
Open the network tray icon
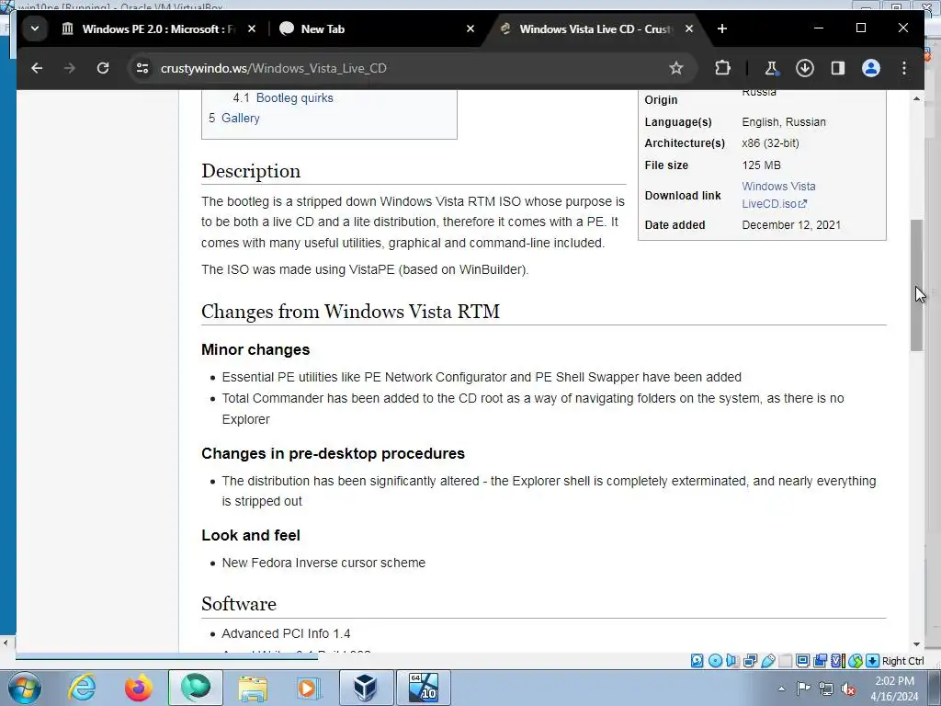click(826, 689)
